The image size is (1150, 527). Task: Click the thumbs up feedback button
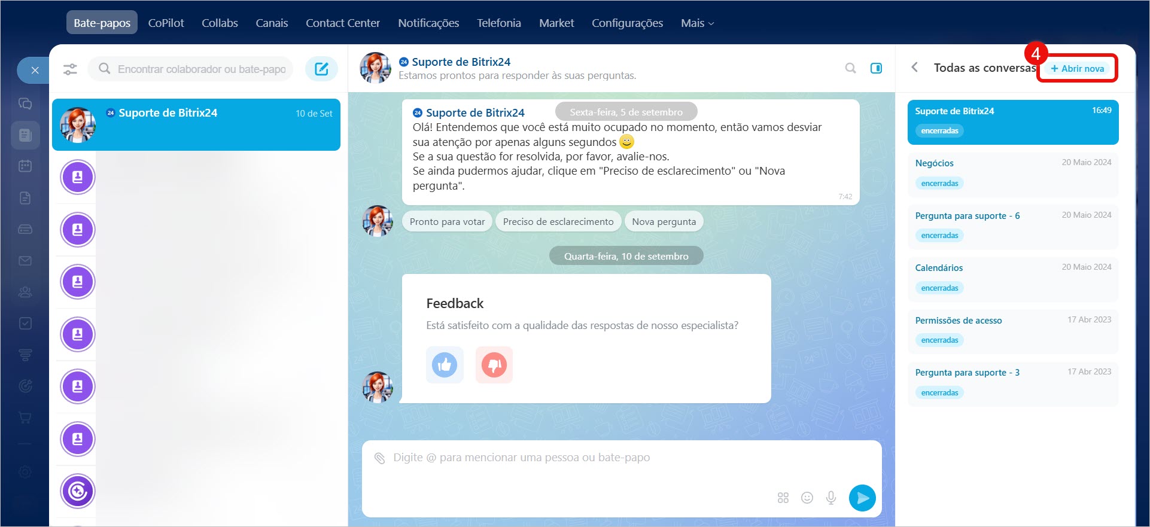click(445, 364)
